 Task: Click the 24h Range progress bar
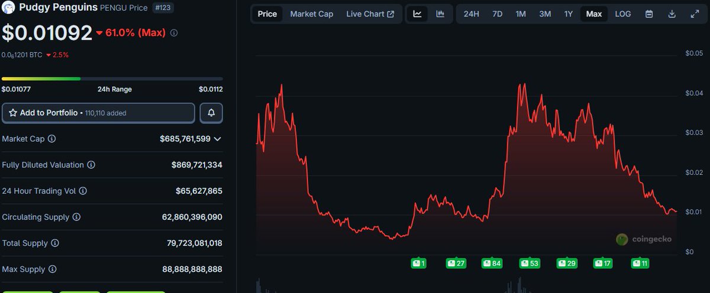[x=112, y=79]
